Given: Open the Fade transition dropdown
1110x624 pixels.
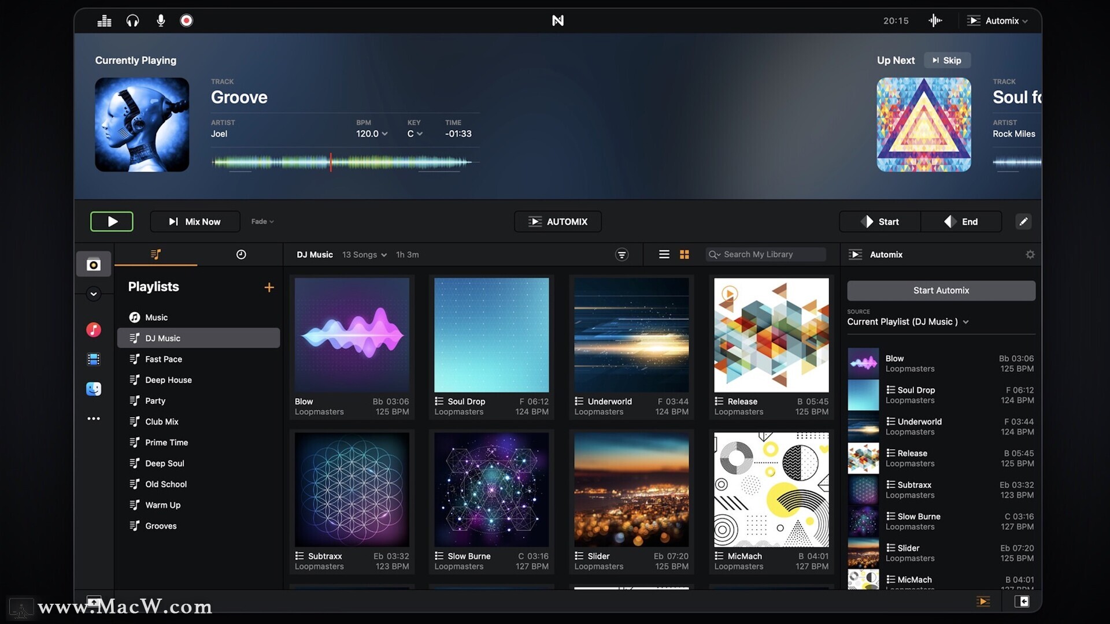Looking at the screenshot, I should pos(262,222).
